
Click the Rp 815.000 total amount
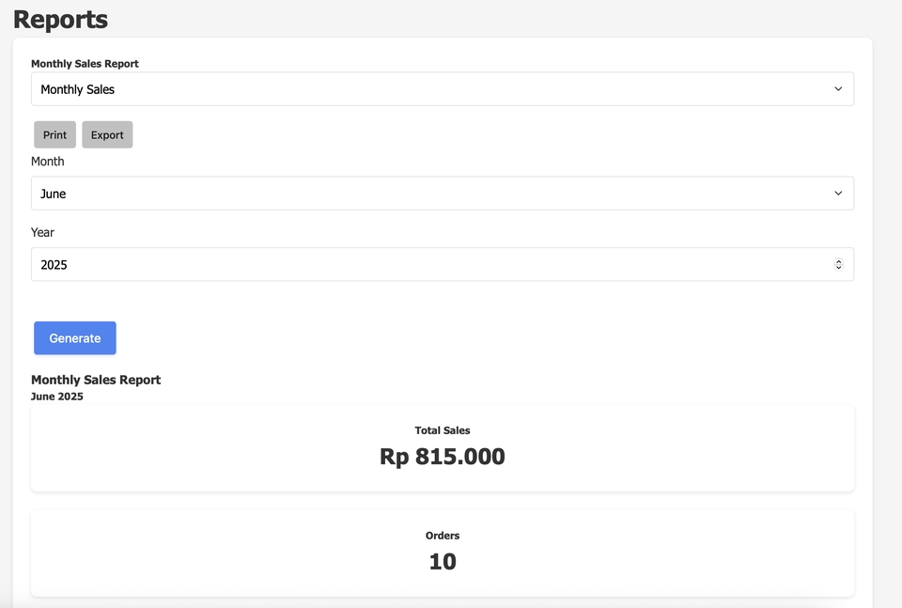(x=443, y=457)
